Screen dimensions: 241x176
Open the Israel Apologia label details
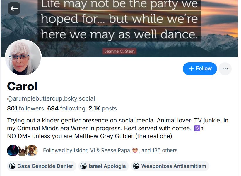[x=107, y=166]
